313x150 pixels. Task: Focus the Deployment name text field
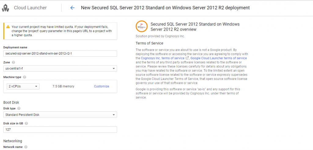(x=60, y=54)
